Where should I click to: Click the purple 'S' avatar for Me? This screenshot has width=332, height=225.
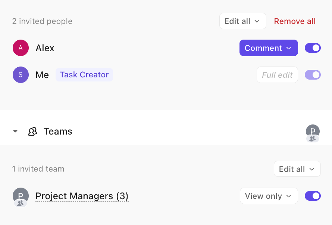tap(21, 75)
